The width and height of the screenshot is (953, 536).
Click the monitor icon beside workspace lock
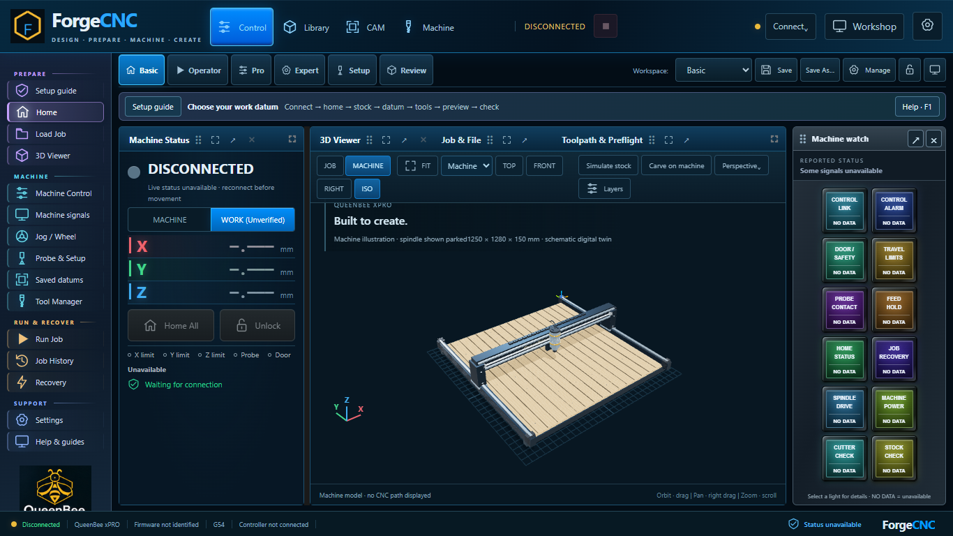(x=935, y=70)
